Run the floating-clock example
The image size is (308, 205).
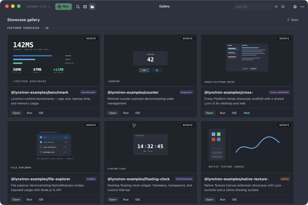(x=126, y=199)
